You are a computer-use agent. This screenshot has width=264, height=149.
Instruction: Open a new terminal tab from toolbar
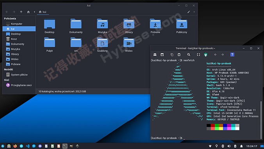click(x=155, y=55)
